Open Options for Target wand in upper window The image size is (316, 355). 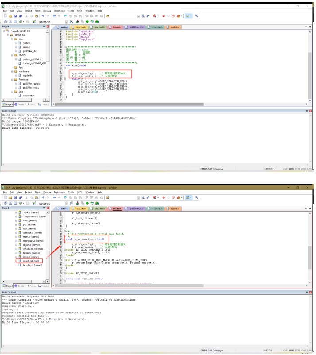71,22
